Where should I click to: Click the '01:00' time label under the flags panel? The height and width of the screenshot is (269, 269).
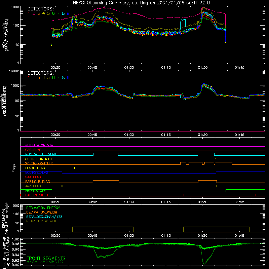click(129, 202)
